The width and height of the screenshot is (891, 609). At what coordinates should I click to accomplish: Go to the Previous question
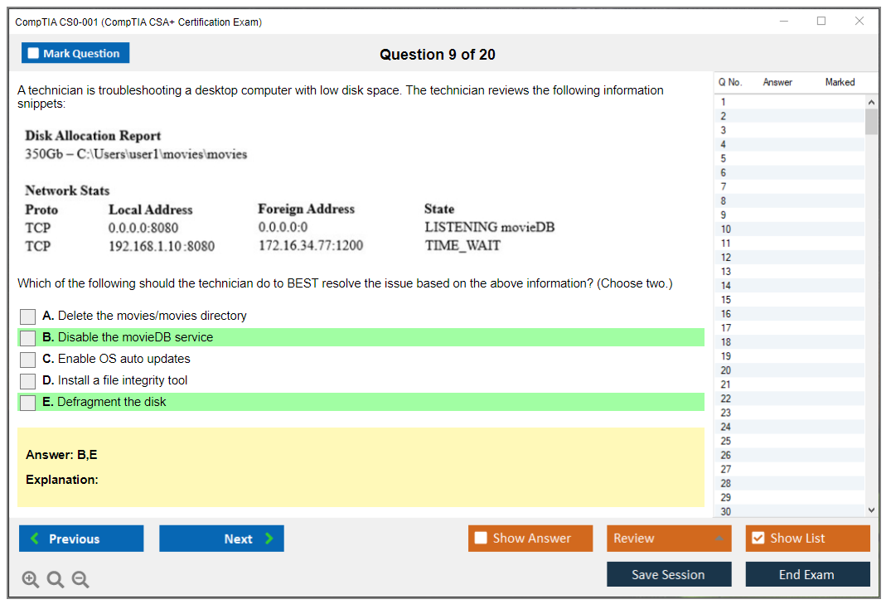[x=81, y=539]
